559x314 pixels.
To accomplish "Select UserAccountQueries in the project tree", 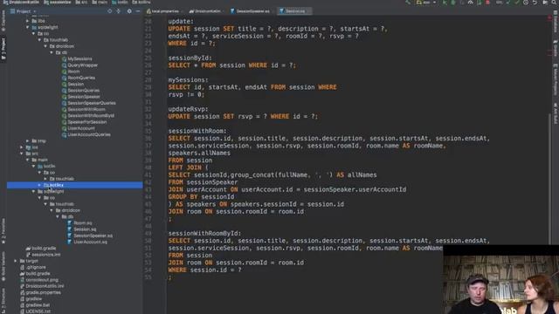I will pyautogui.click(x=89, y=135).
